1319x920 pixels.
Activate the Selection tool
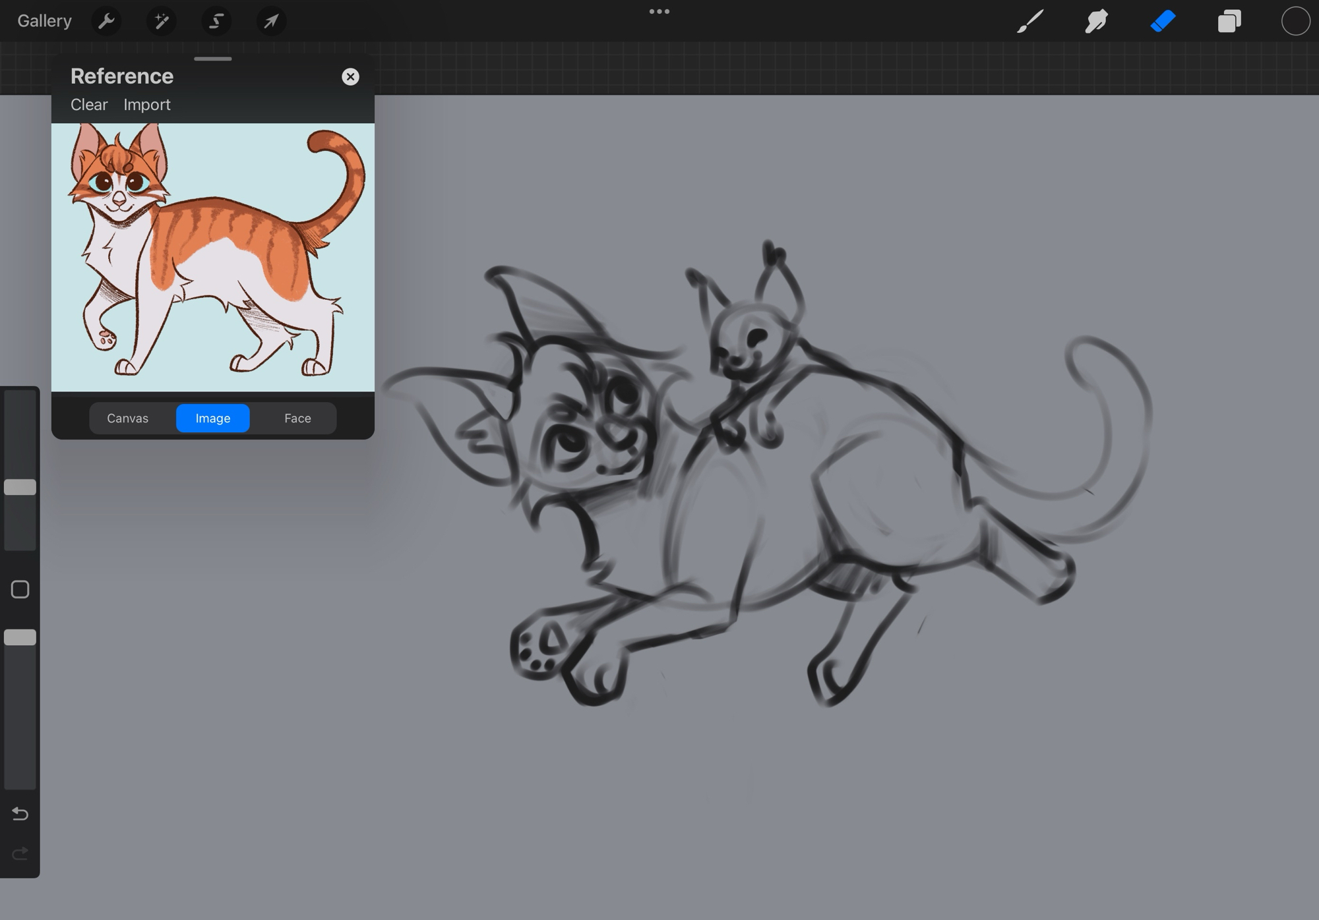(216, 21)
